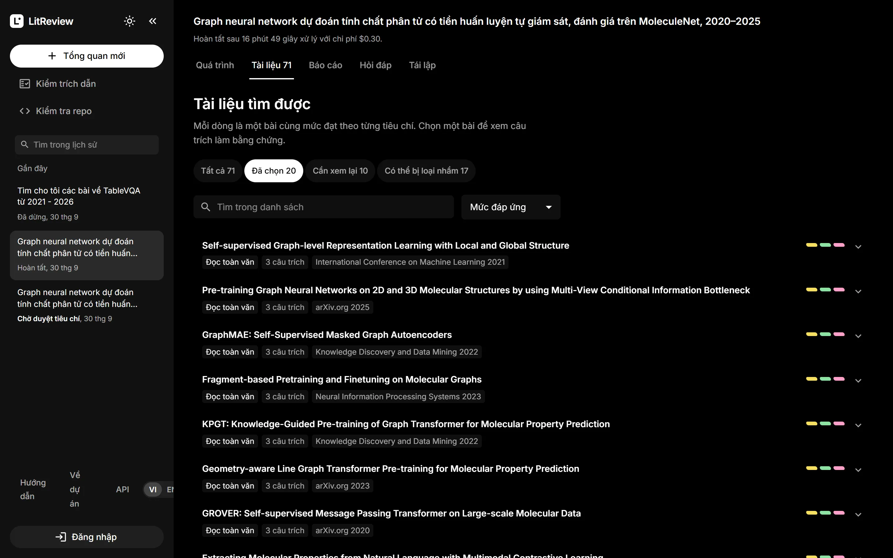893x558 pixels.
Task: Select the Tất cả 71 filter chip
Action: coord(218,171)
